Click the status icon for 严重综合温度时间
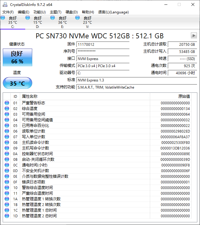The image size is (200, 225). [x=7, y=193]
